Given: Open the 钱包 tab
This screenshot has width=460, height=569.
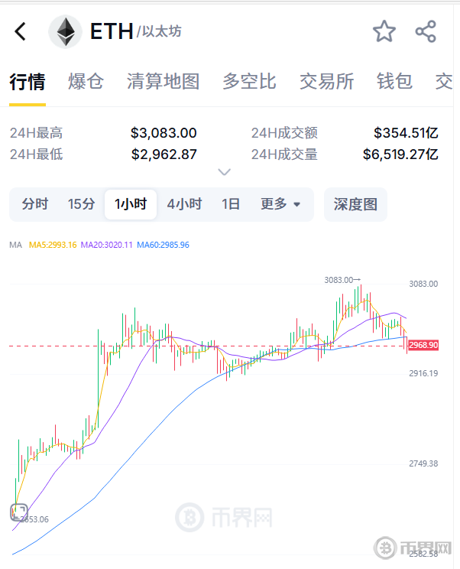Looking at the screenshot, I should (394, 81).
